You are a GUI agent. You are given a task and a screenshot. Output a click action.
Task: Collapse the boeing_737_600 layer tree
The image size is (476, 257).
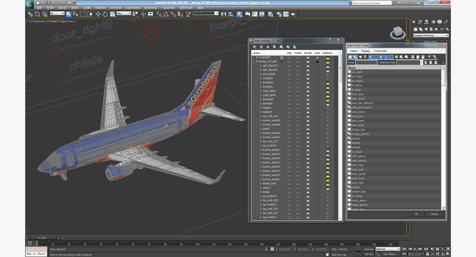point(253,62)
